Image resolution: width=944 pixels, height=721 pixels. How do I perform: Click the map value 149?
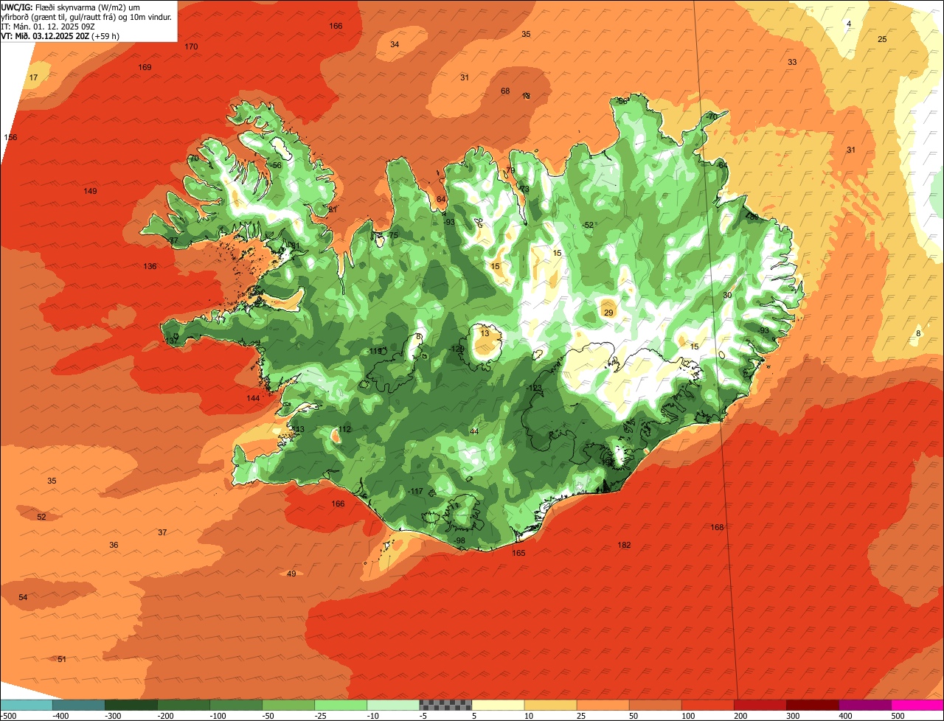pos(90,191)
